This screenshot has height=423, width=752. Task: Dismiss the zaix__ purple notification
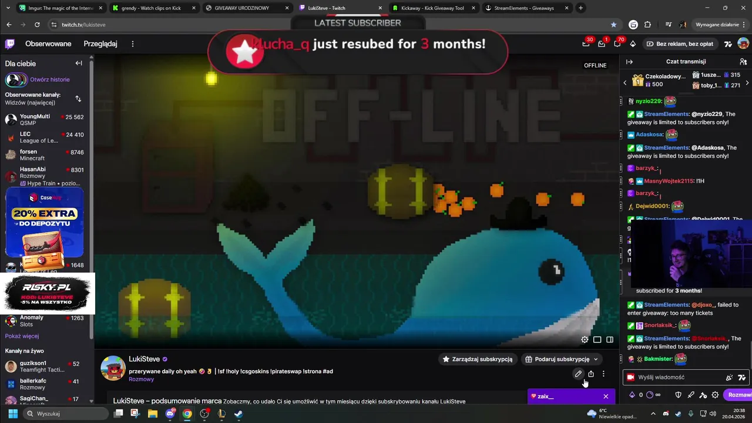click(606, 397)
